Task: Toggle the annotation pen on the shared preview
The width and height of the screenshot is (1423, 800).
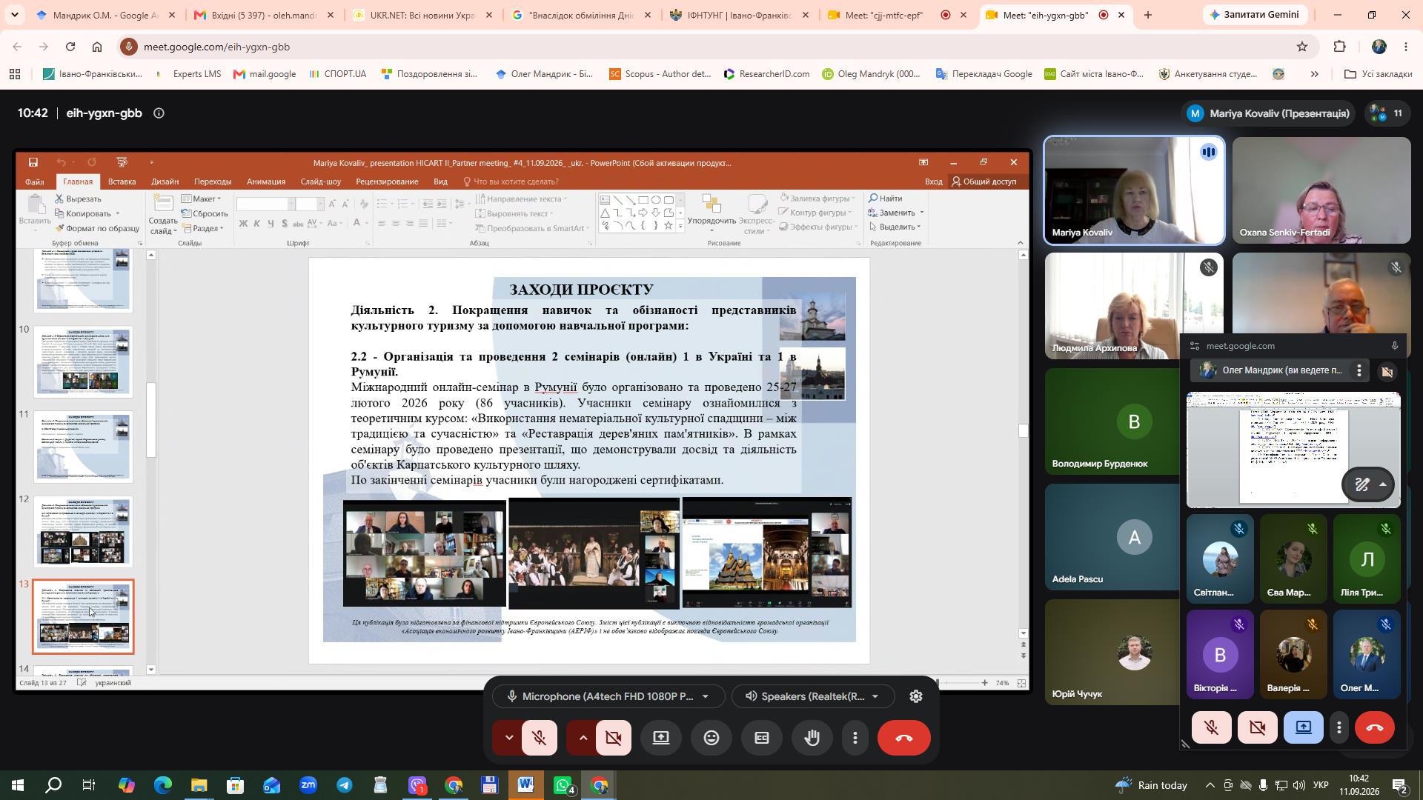Action: point(1361,485)
